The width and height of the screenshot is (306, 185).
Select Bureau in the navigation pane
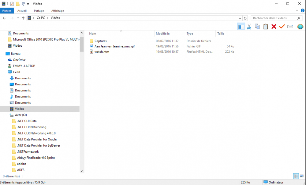(x=16, y=54)
